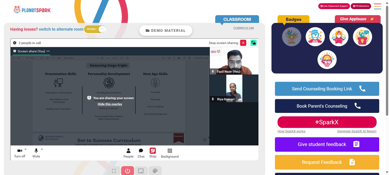Open Background effects
This screenshot has width=389, height=175.
click(x=170, y=153)
